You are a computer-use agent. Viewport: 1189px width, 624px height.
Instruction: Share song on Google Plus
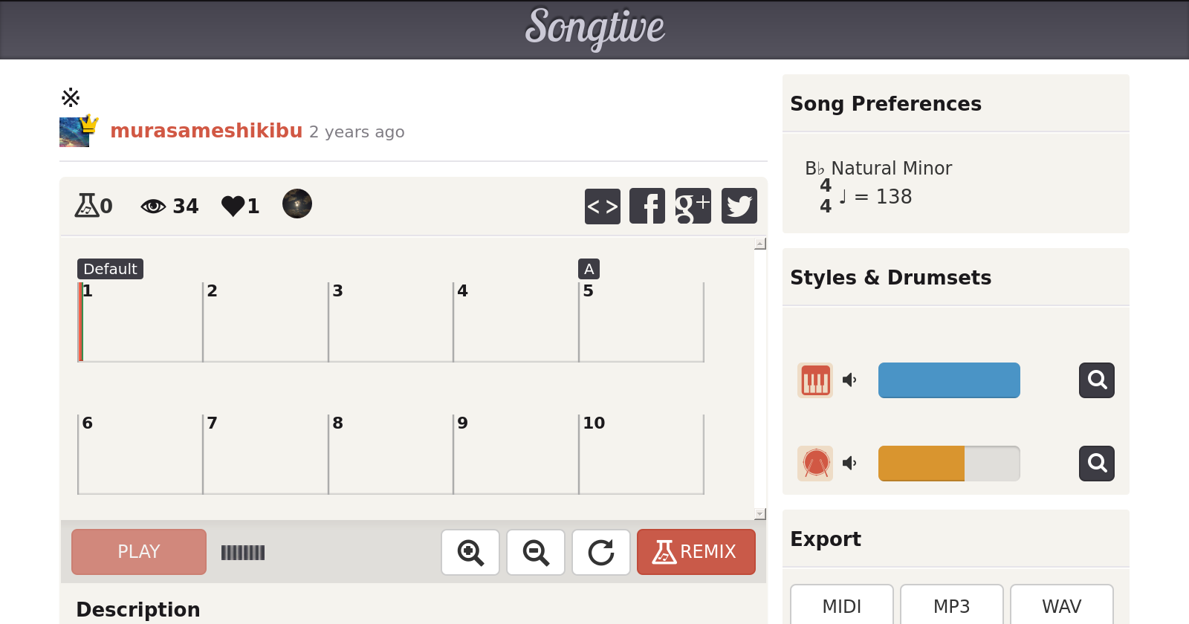coord(693,206)
